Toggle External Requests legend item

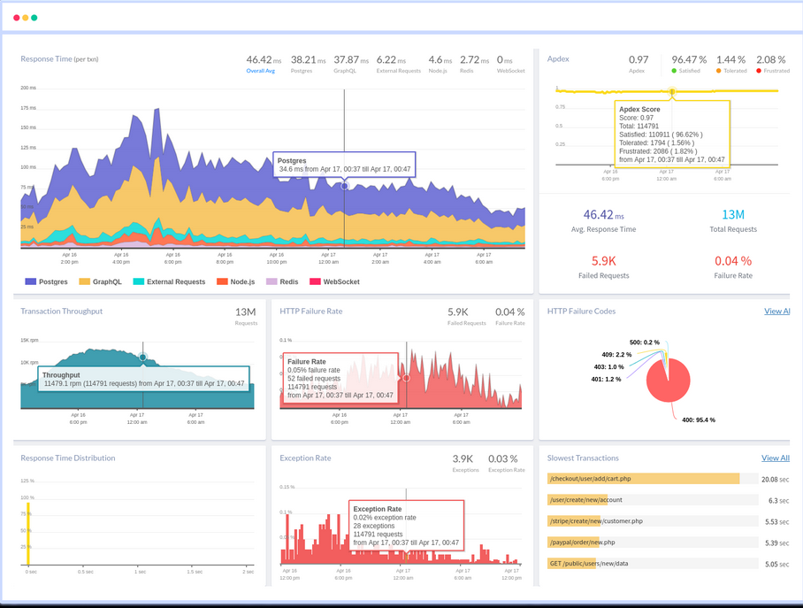(x=168, y=281)
